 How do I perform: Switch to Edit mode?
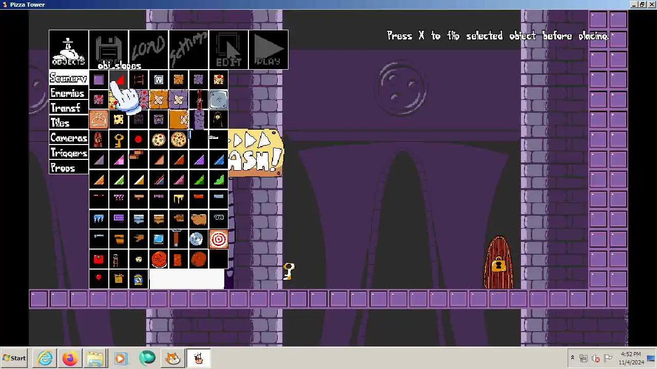(x=229, y=50)
